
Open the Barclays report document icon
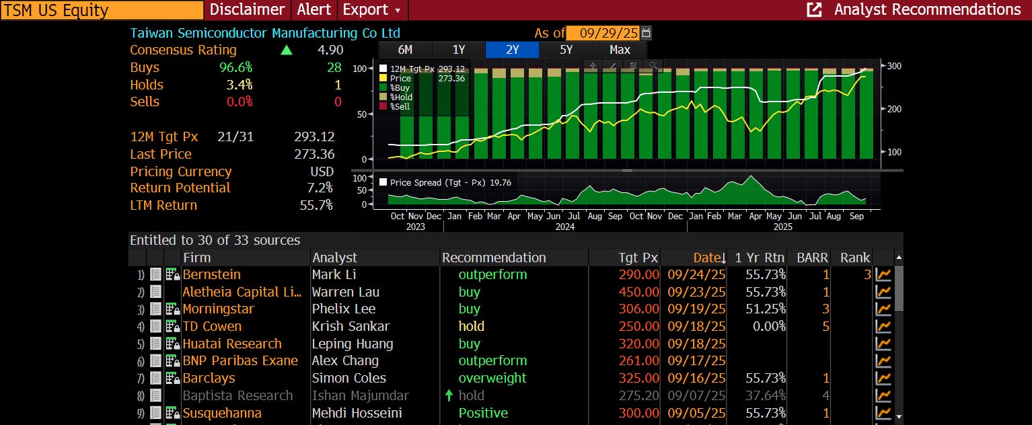click(x=155, y=378)
